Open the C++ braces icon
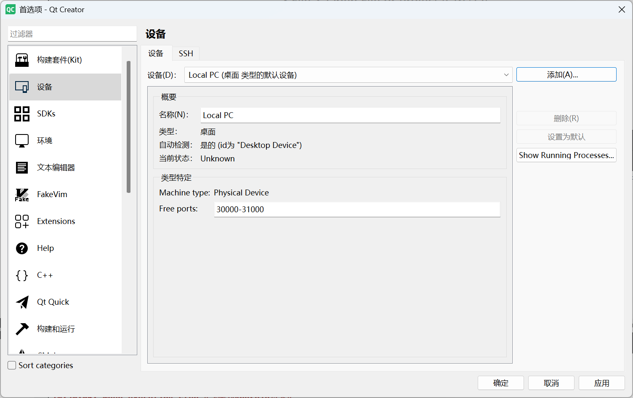The height and width of the screenshot is (398, 633). [x=22, y=275]
